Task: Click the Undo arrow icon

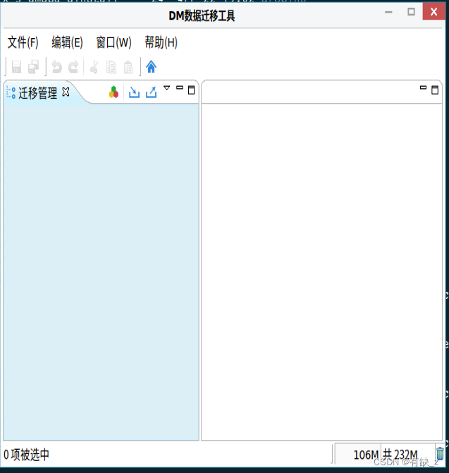Action: click(x=56, y=67)
